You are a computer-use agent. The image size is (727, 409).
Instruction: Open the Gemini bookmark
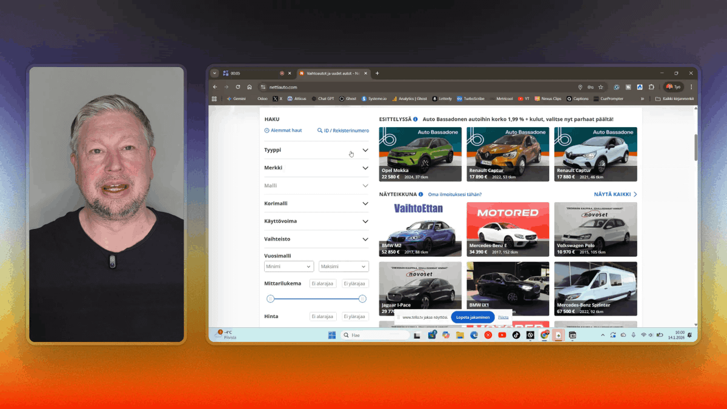(236, 99)
